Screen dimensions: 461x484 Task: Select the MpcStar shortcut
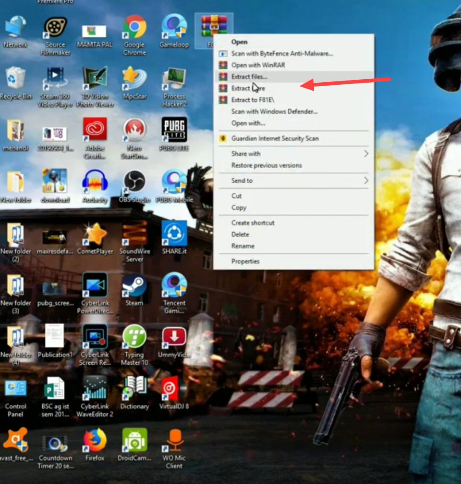pyautogui.click(x=134, y=84)
